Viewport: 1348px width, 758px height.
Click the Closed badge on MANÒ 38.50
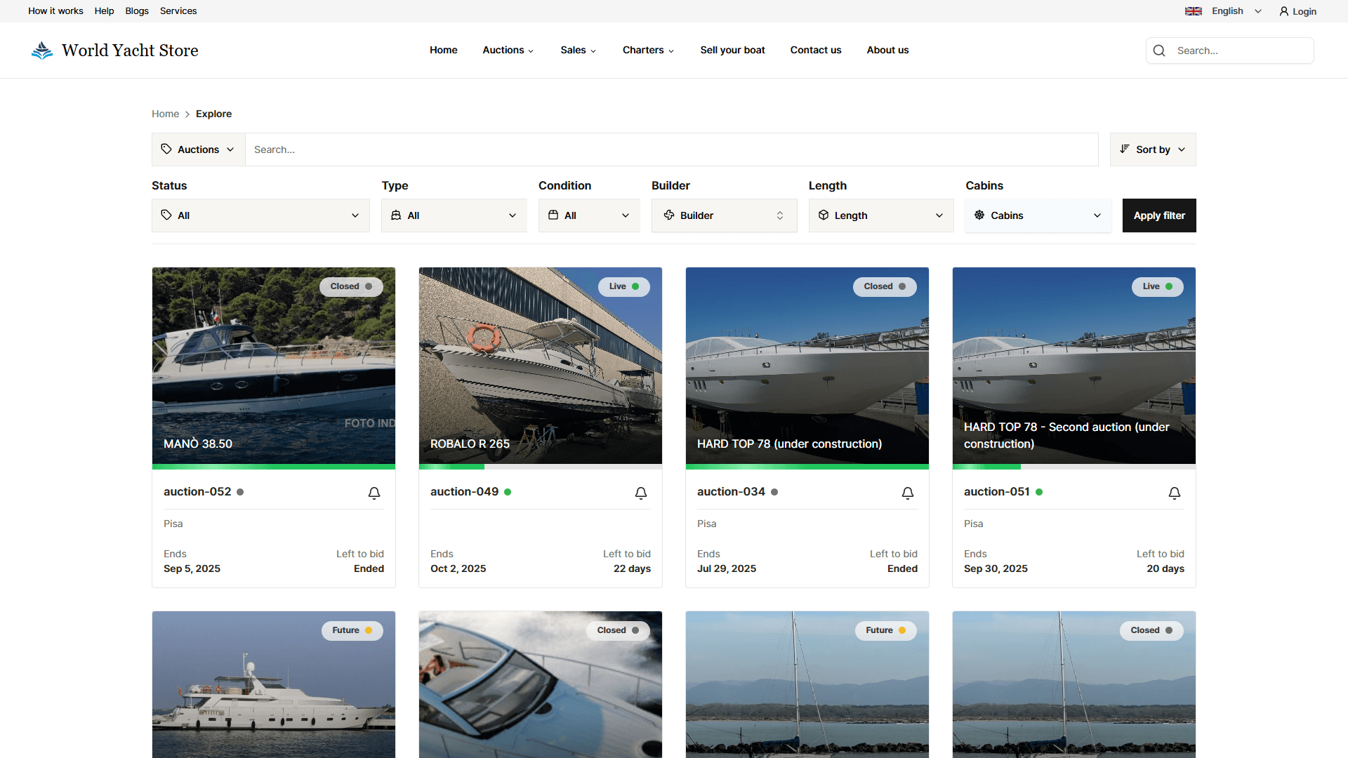(x=351, y=286)
